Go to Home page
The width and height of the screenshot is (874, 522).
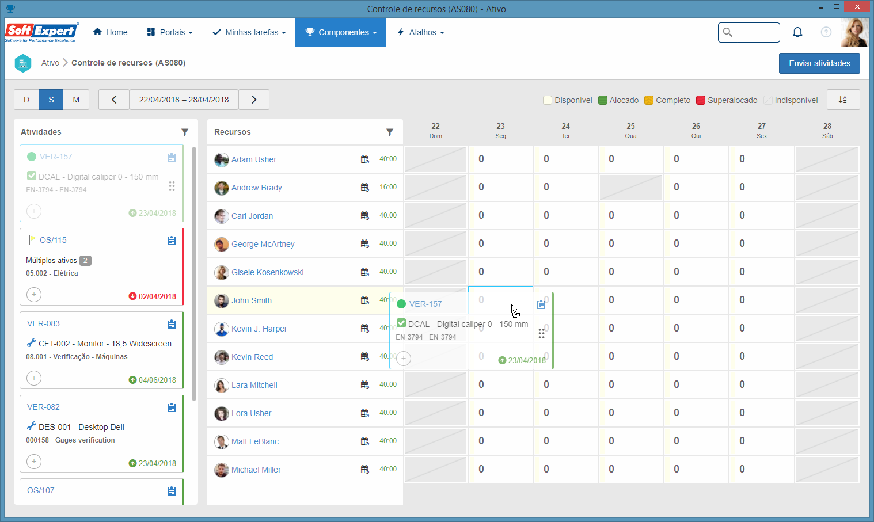111,32
